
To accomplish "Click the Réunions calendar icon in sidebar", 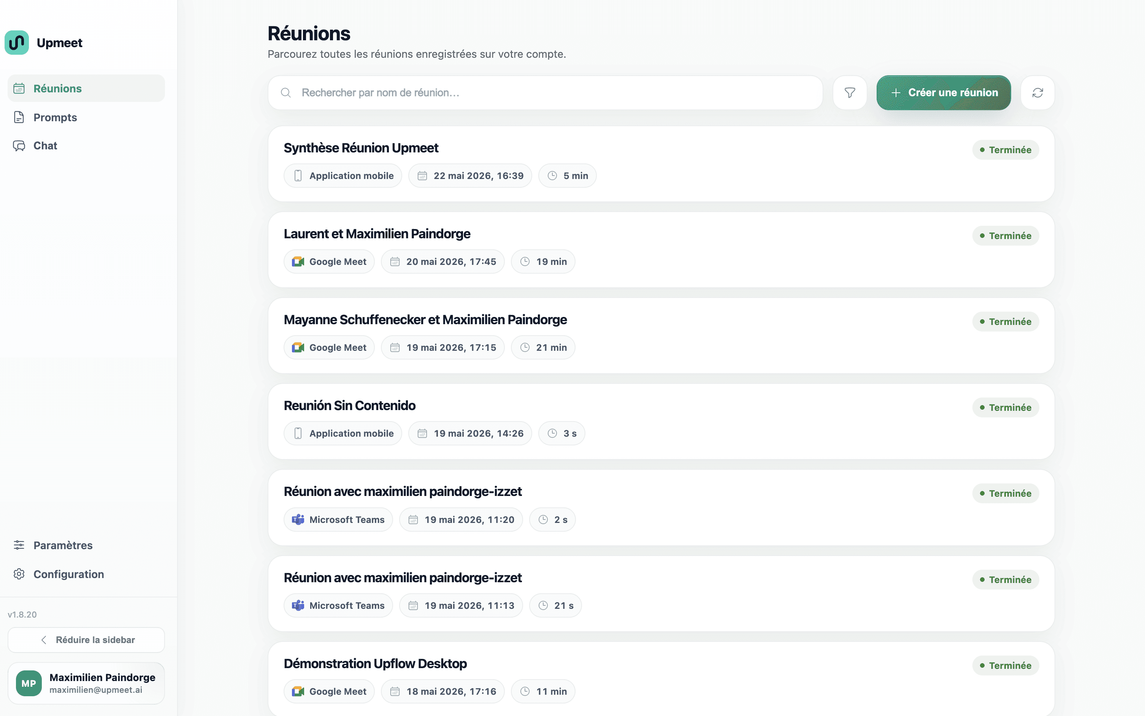I will click(19, 89).
